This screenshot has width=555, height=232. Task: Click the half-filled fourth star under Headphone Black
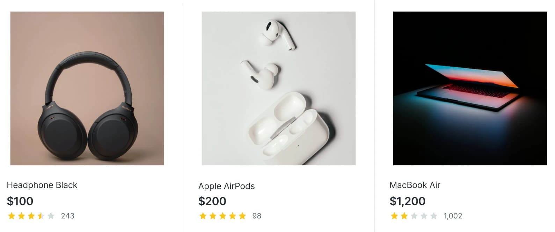click(x=41, y=216)
